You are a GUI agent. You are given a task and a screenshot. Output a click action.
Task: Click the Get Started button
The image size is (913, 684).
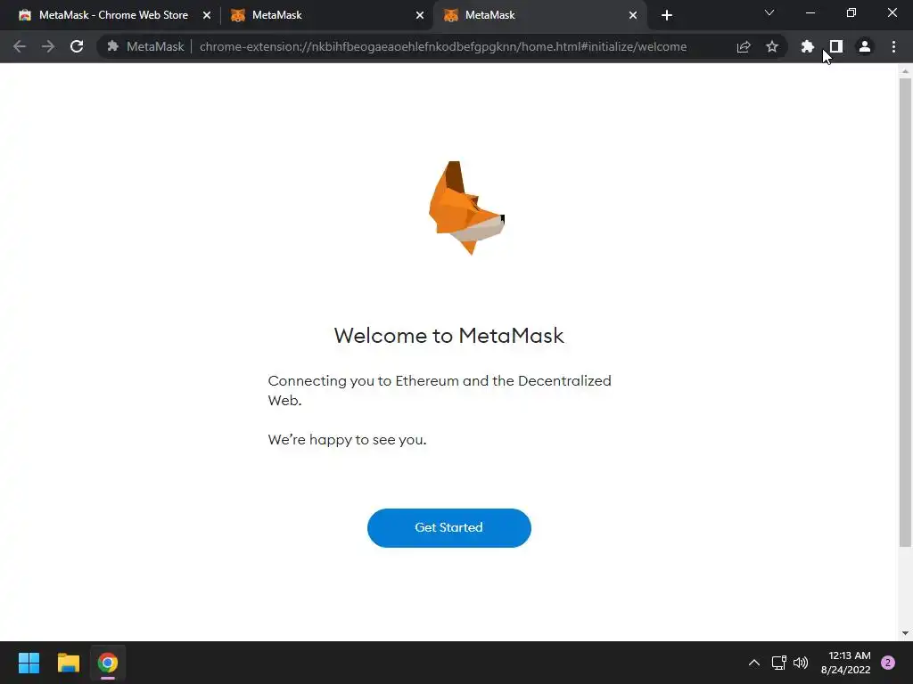tap(449, 527)
